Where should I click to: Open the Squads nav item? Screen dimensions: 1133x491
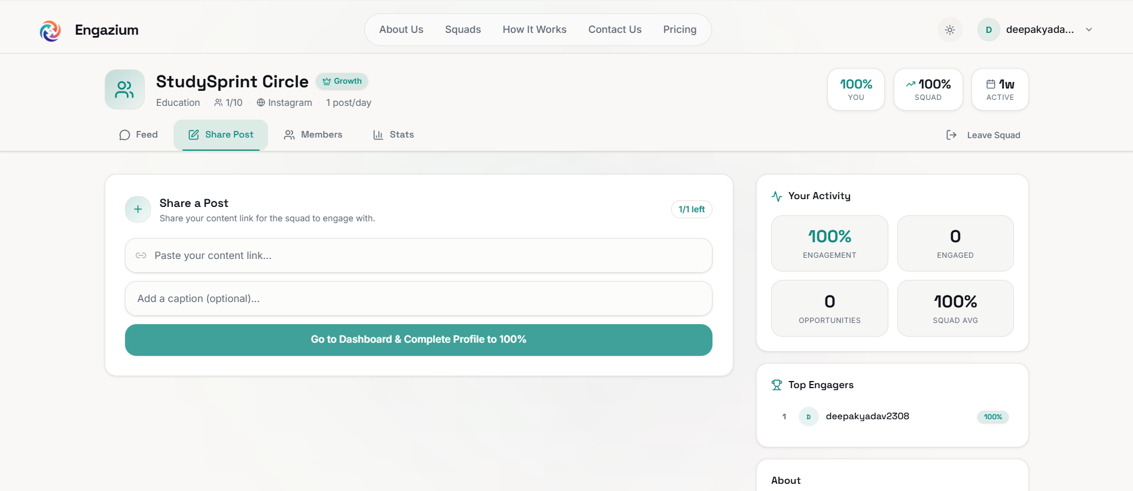click(463, 29)
